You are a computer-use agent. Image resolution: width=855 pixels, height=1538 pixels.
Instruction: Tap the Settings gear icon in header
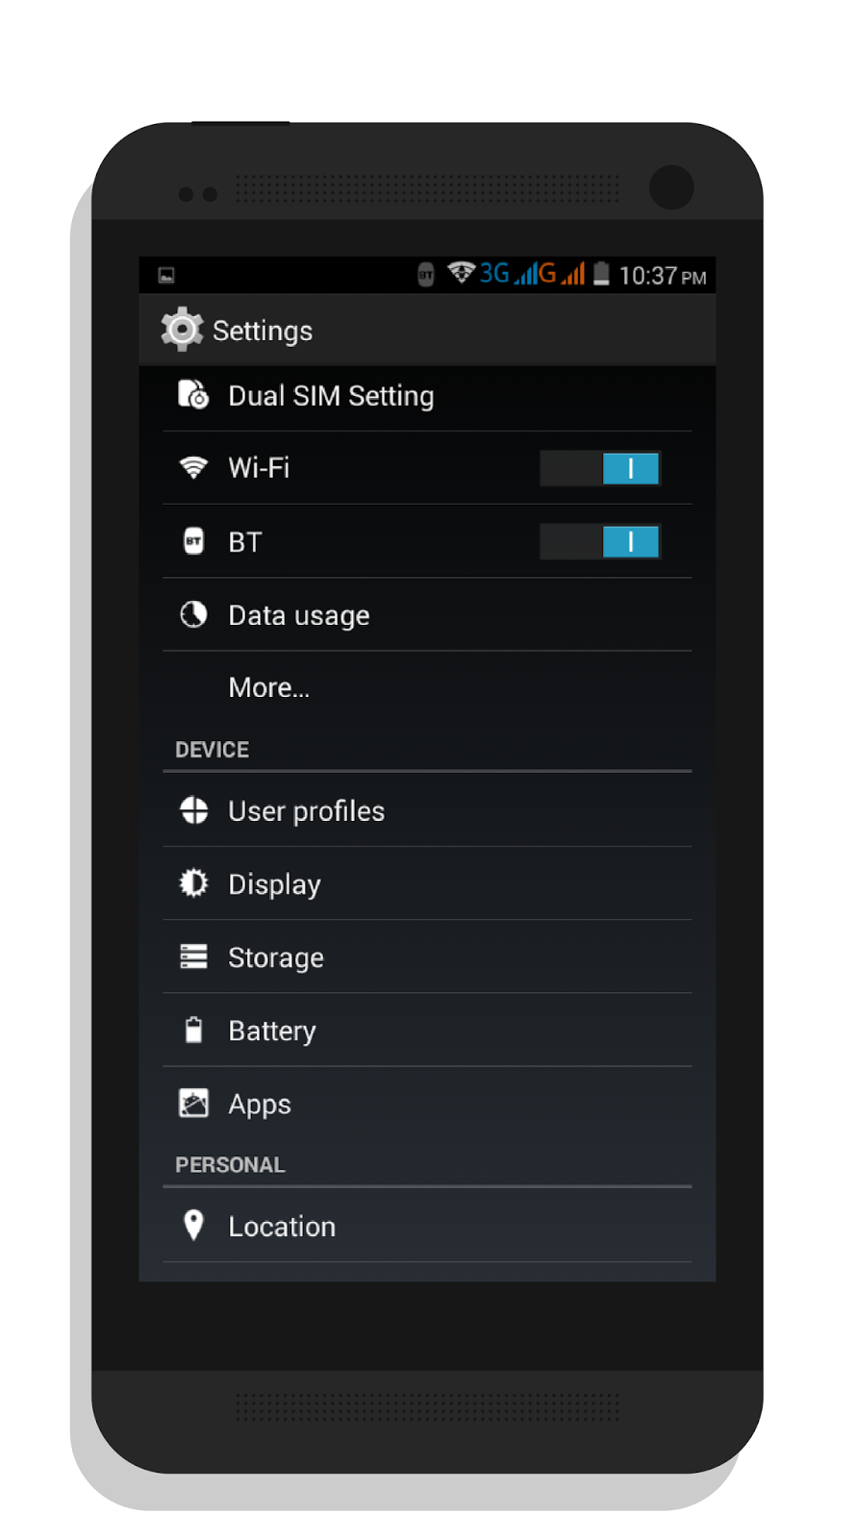[182, 330]
